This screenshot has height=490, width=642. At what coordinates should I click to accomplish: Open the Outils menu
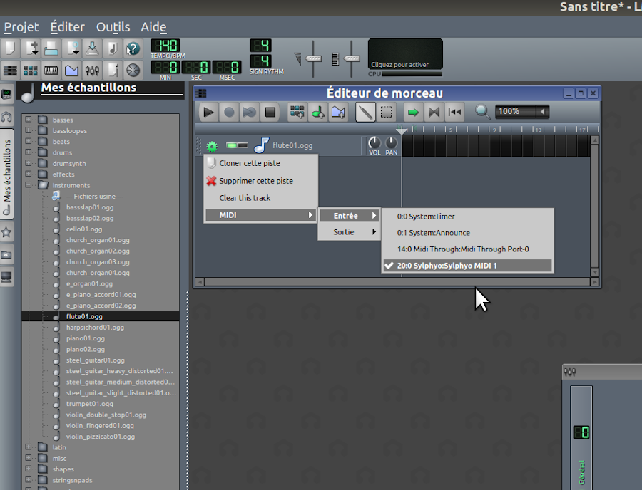pyautogui.click(x=113, y=27)
